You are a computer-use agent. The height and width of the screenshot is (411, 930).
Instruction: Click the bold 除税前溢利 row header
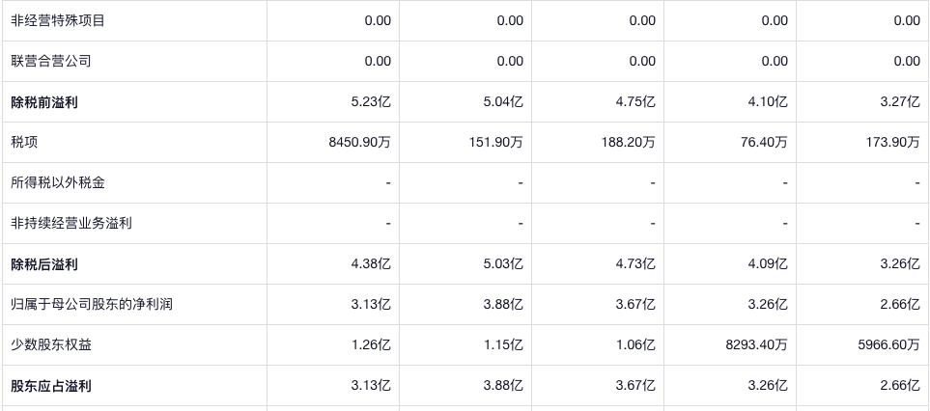pyautogui.click(x=43, y=101)
